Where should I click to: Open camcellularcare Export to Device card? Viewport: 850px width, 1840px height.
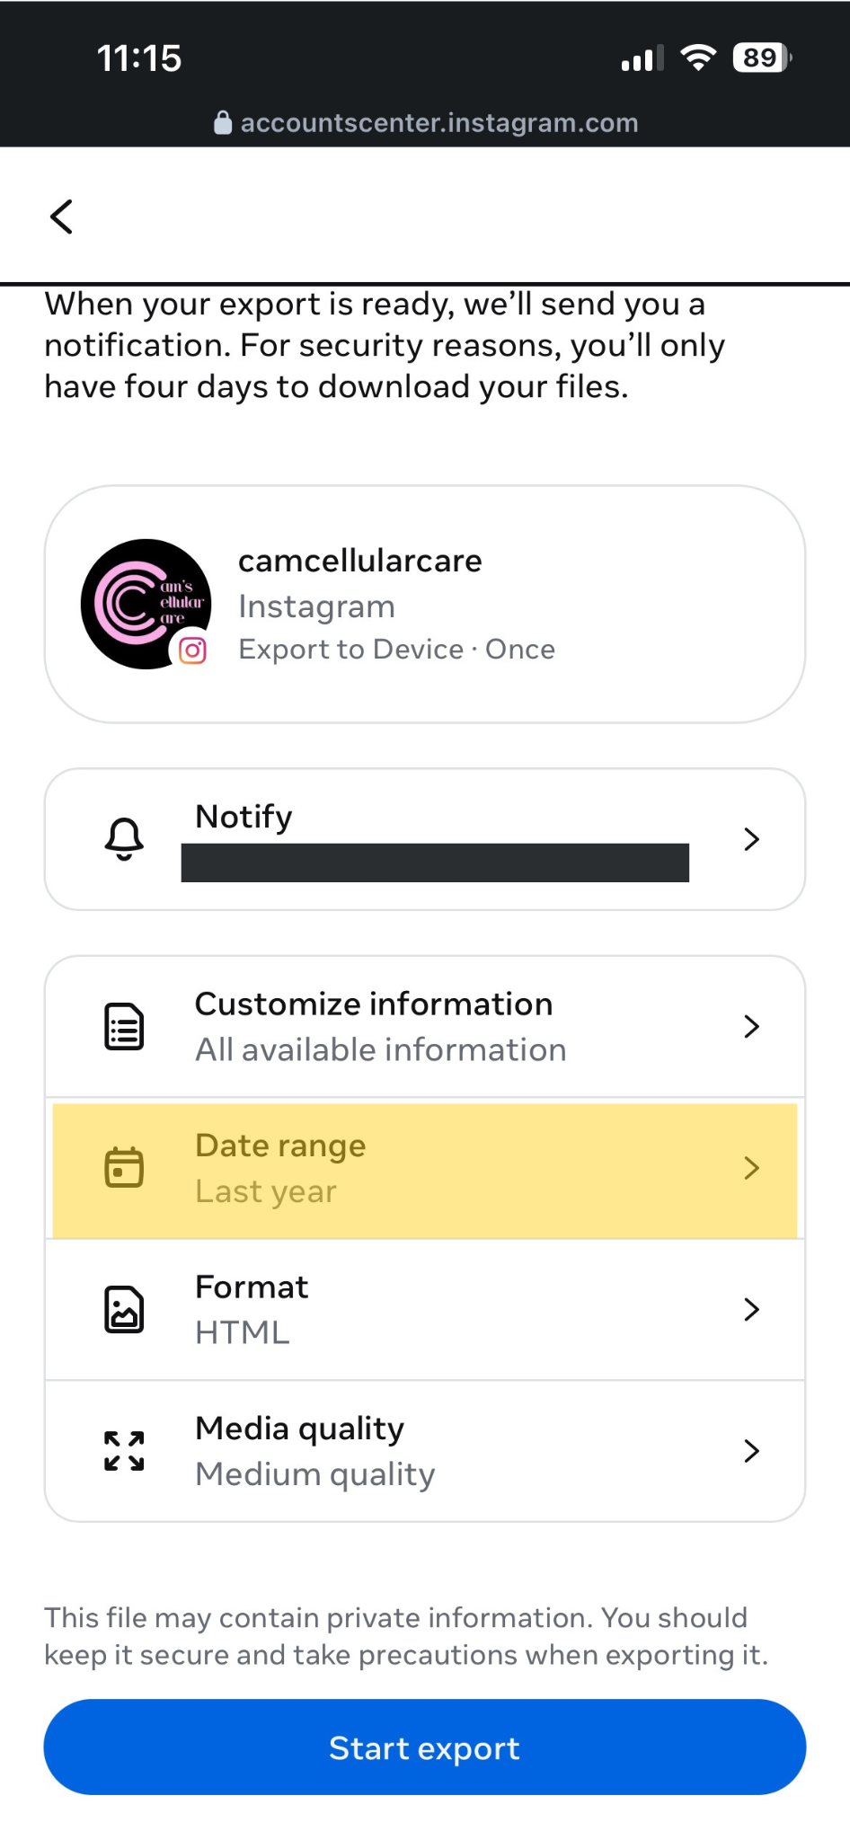click(425, 604)
